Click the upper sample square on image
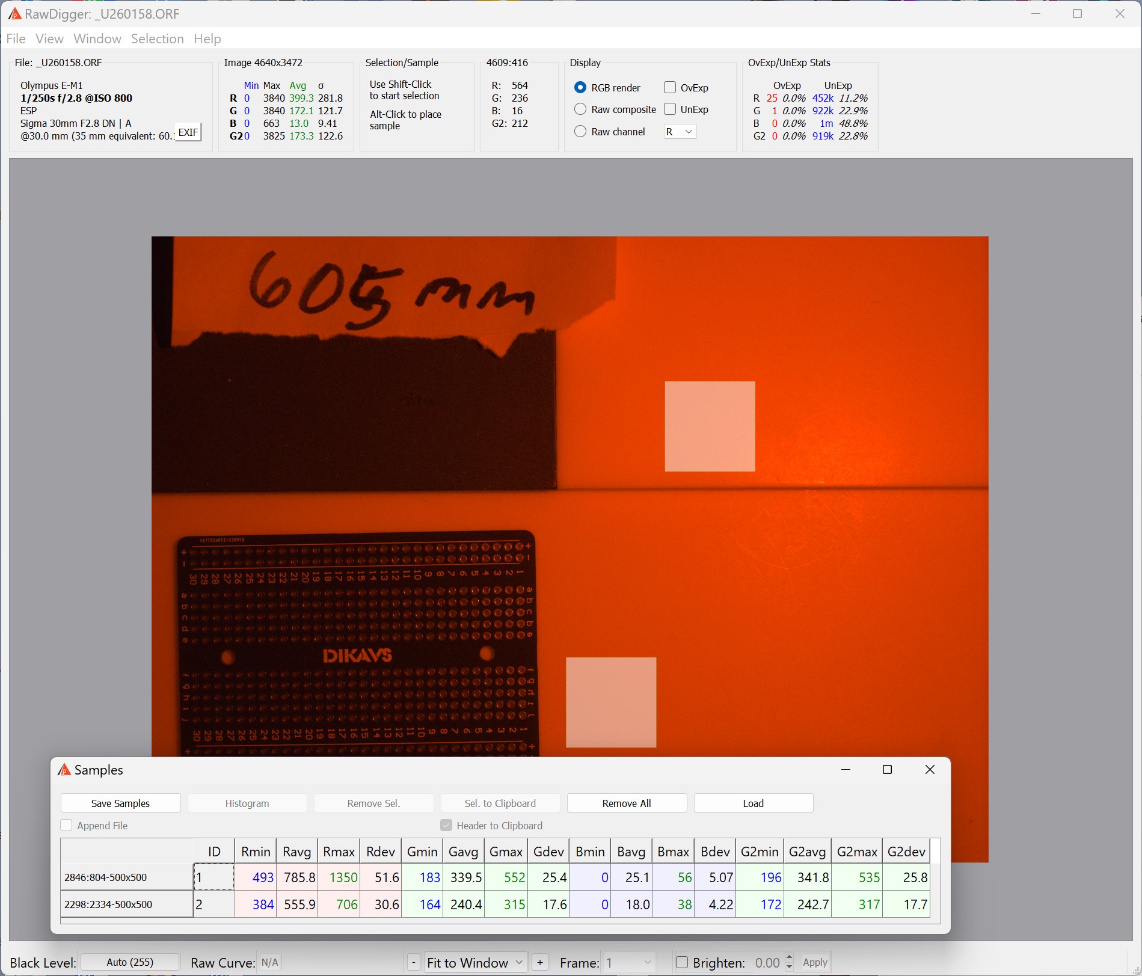Viewport: 1142px width, 976px height. point(710,426)
